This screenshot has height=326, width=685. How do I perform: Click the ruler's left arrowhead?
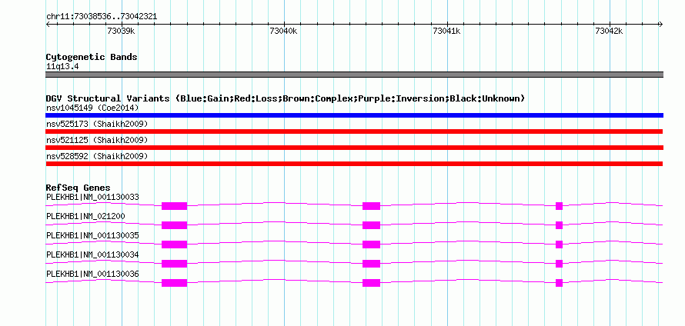[x=48, y=24]
